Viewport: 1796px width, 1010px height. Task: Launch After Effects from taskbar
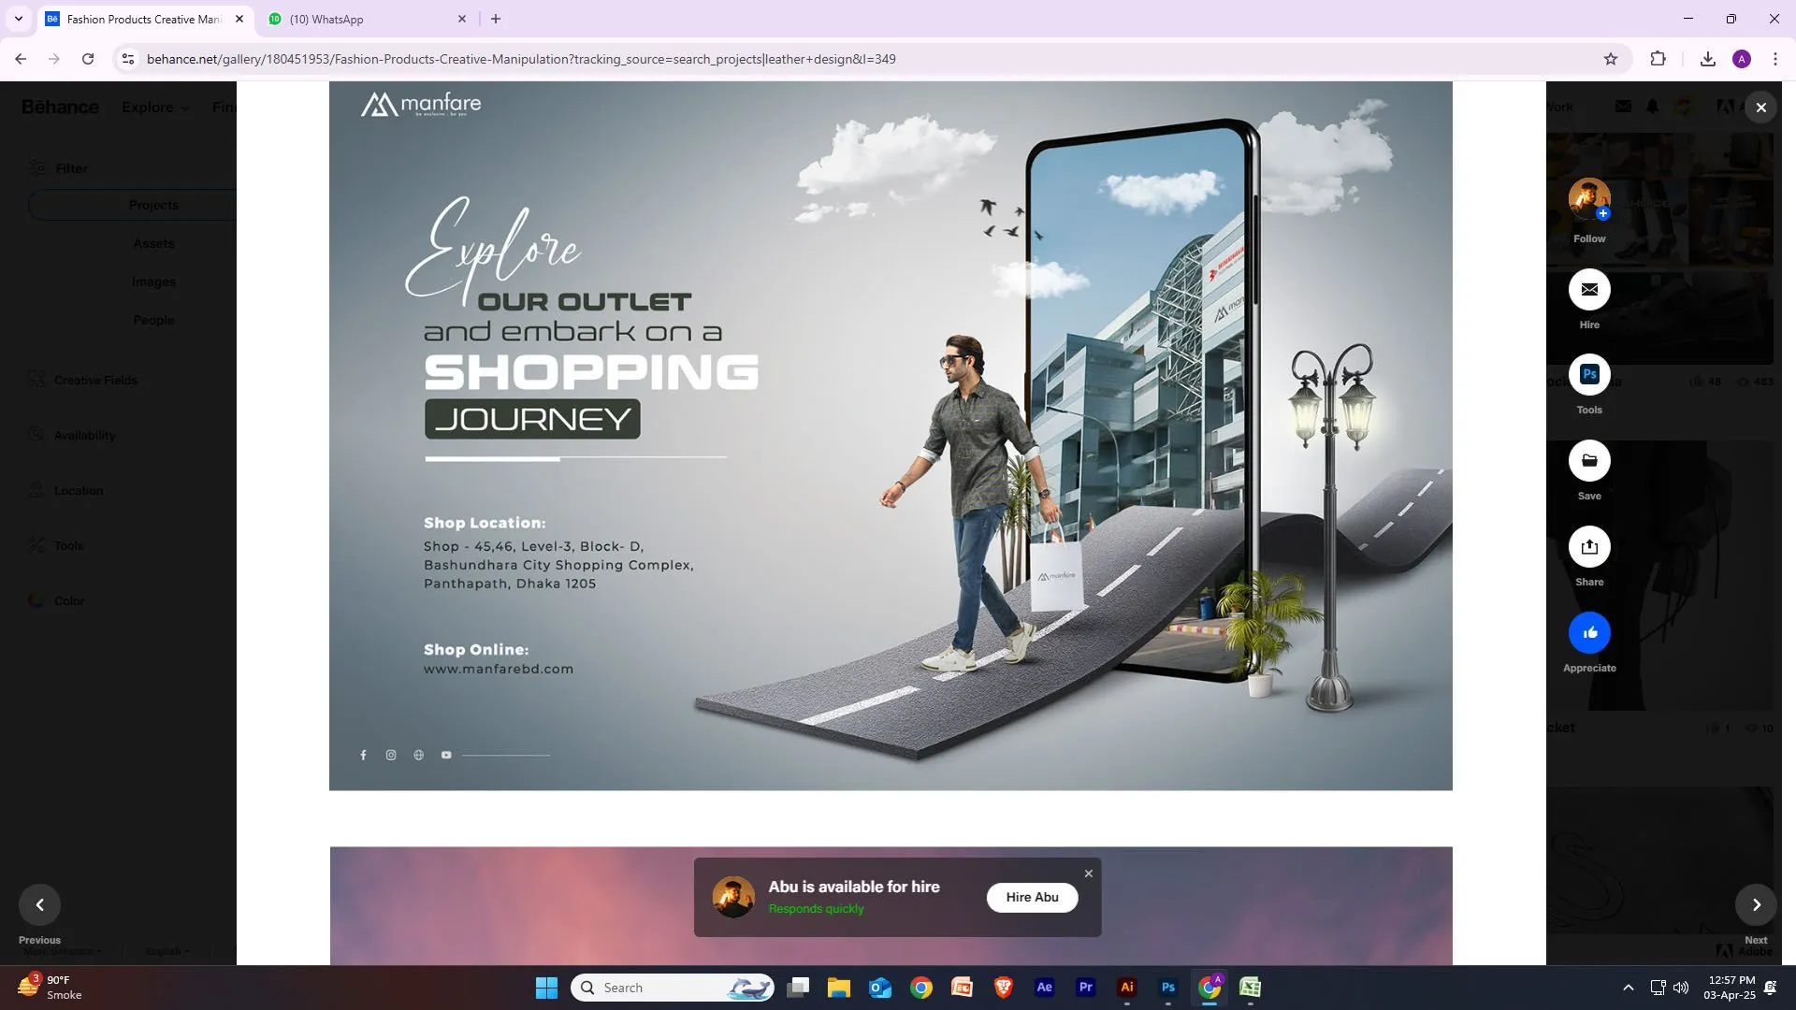1045,988
